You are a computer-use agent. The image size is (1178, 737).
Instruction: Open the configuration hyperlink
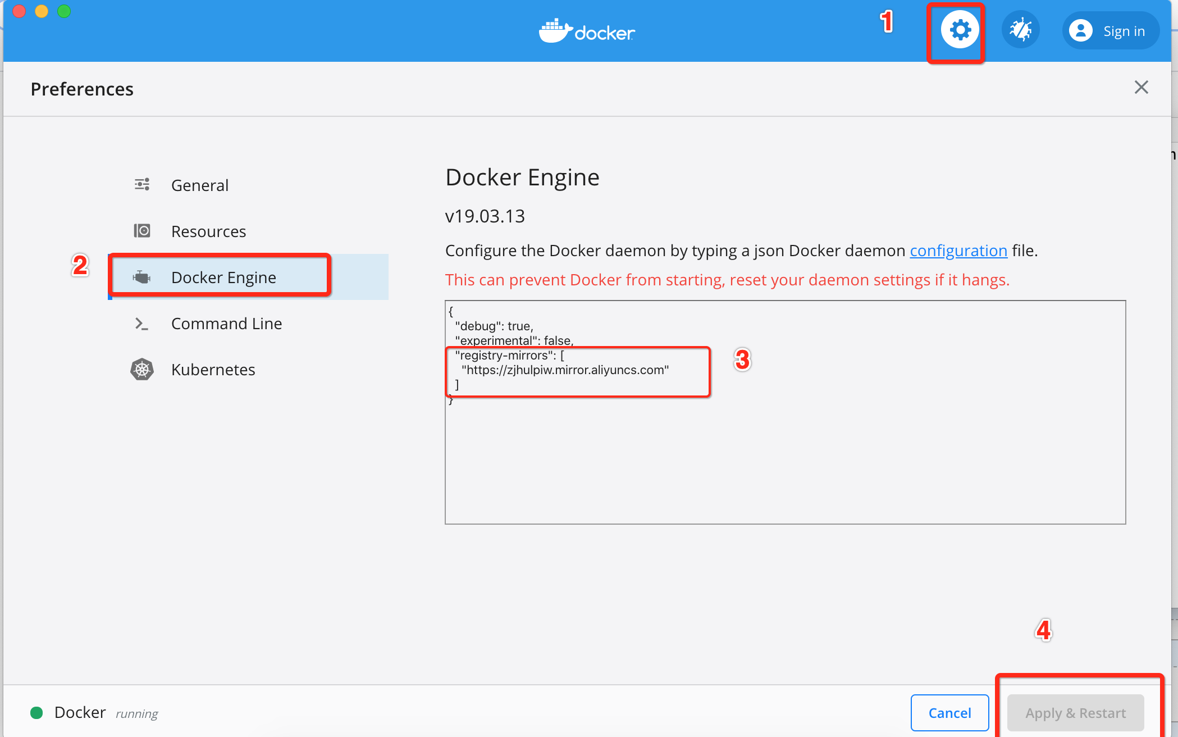point(958,251)
